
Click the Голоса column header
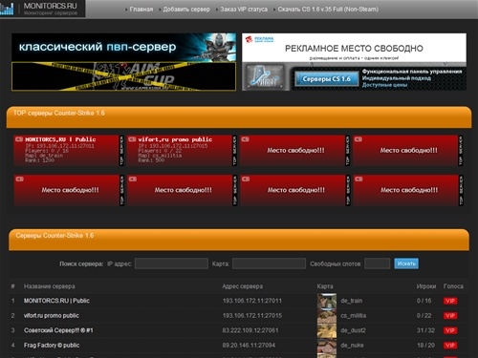point(453,286)
